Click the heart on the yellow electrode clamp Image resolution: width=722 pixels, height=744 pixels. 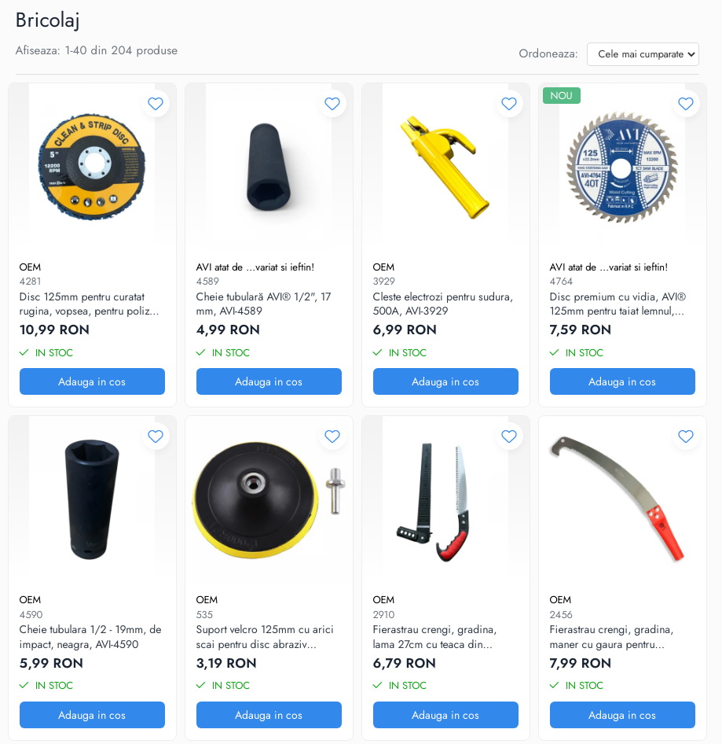(509, 104)
